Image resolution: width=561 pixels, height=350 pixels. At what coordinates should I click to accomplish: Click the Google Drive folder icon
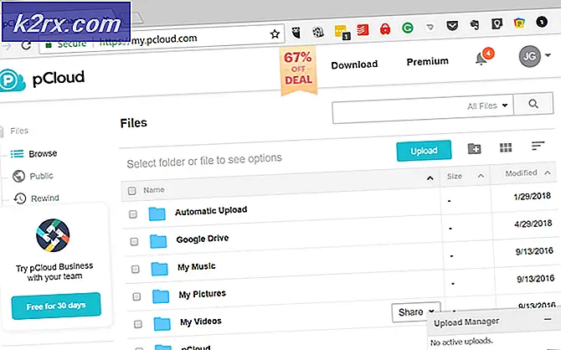point(158,241)
